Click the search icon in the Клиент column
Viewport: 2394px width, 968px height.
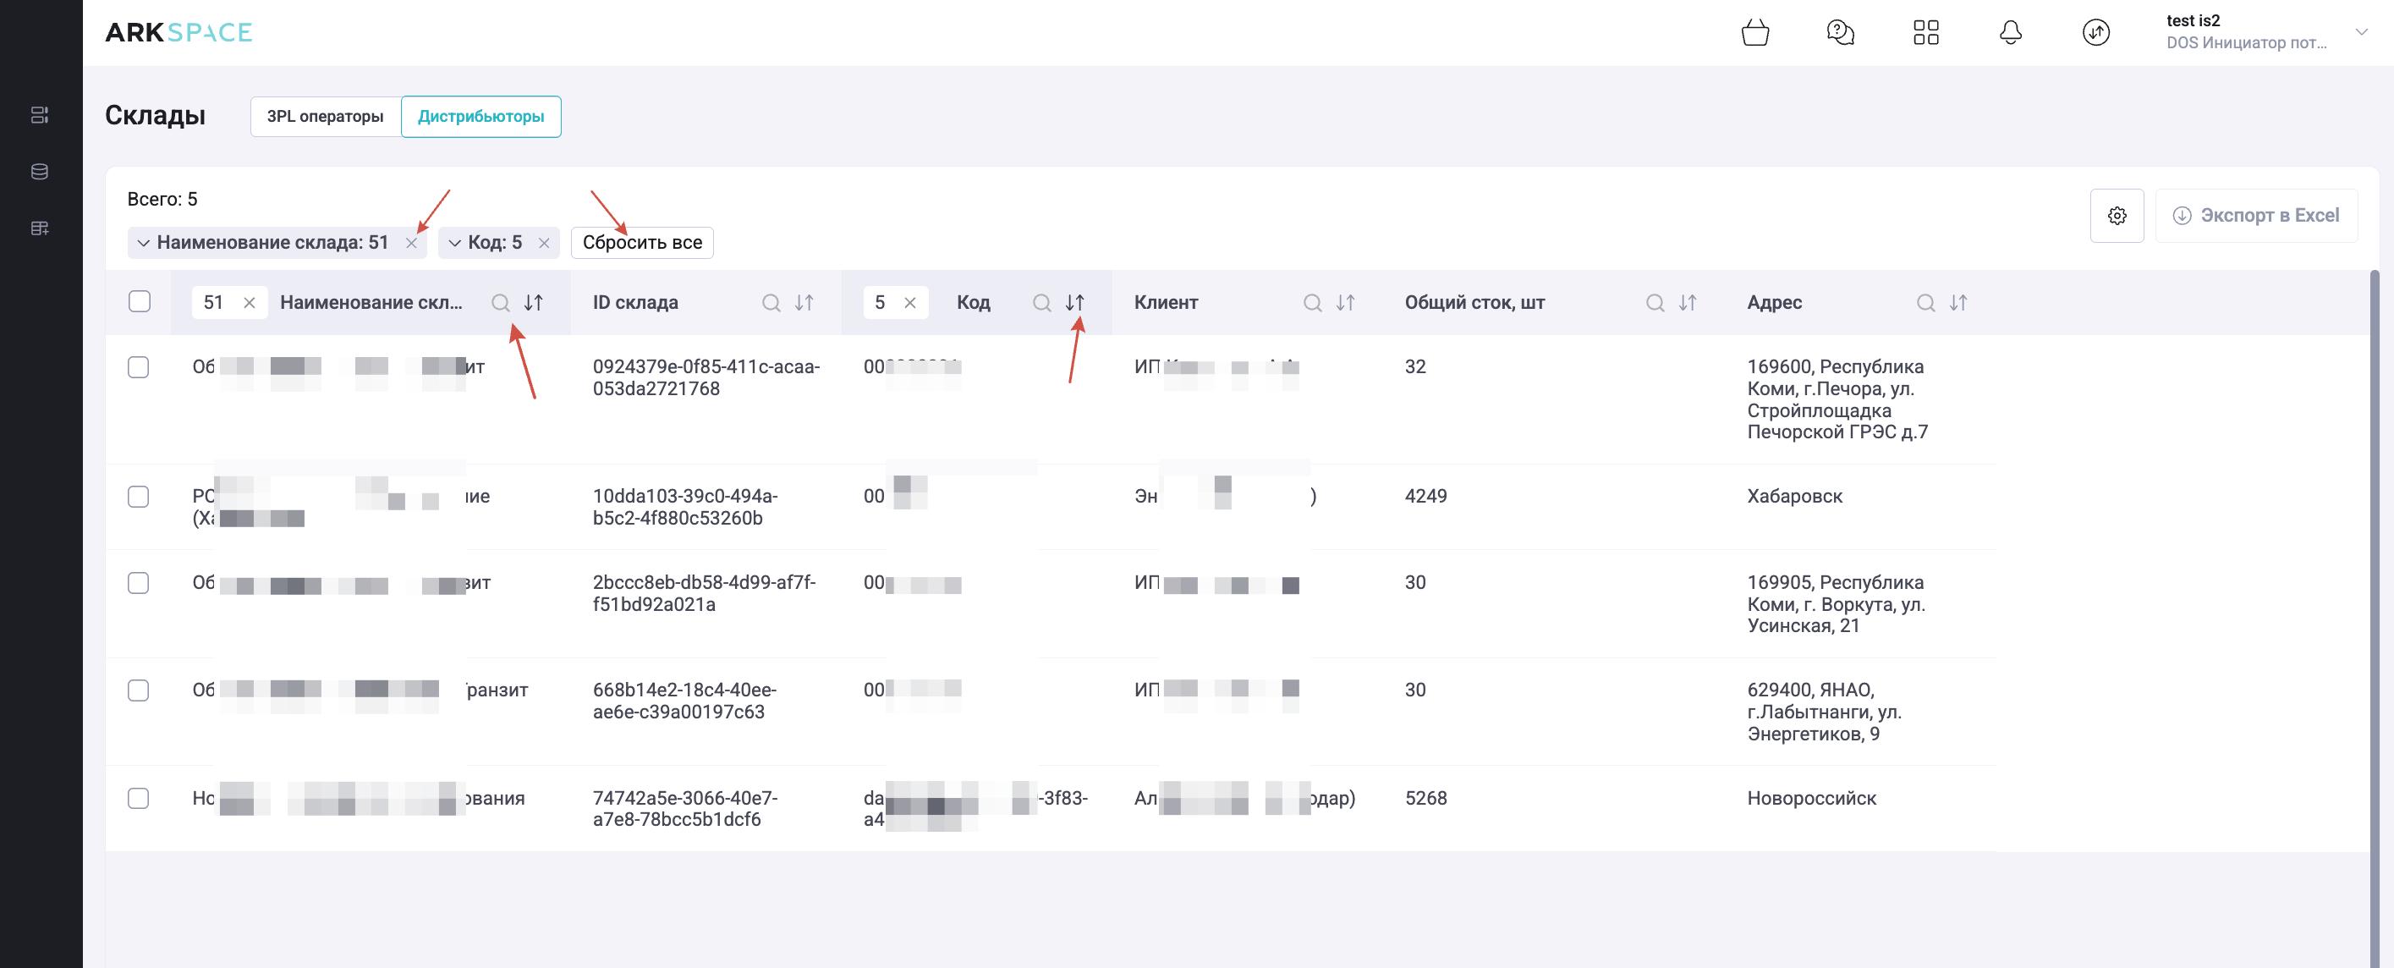[1311, 303]
